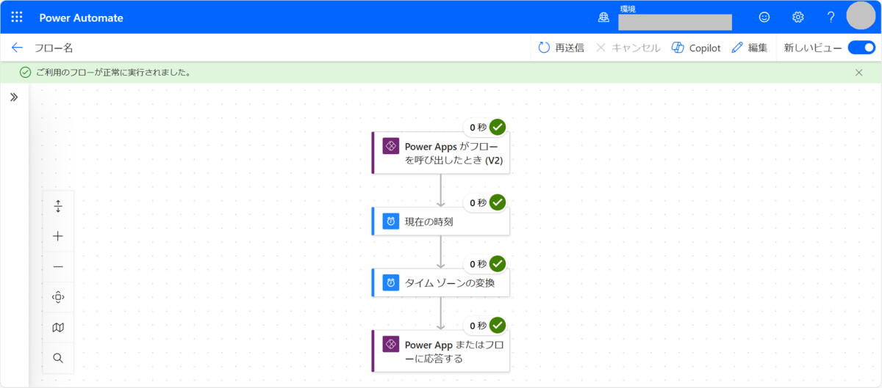The height and width of the screenshot is (388, 882).
Task: Expand the left navigation panel
Action: [x=14, y=97]
